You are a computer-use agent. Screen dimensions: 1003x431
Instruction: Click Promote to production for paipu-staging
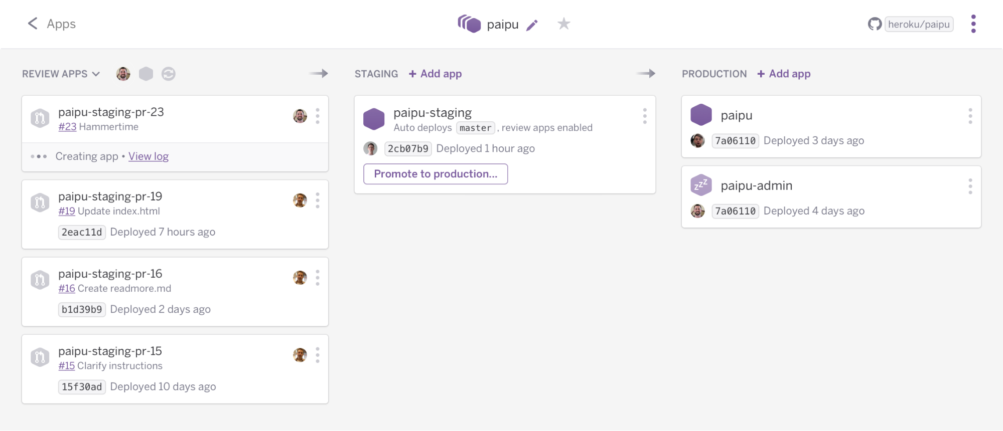coord(435,174)
